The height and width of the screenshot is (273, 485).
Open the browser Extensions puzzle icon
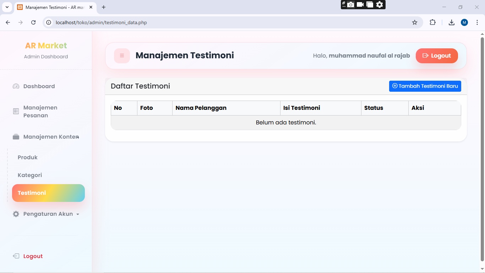(x=432, y=22)
